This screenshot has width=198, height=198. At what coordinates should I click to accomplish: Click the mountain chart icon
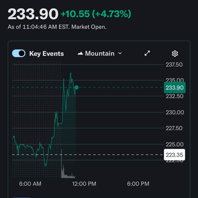point(80,53)
